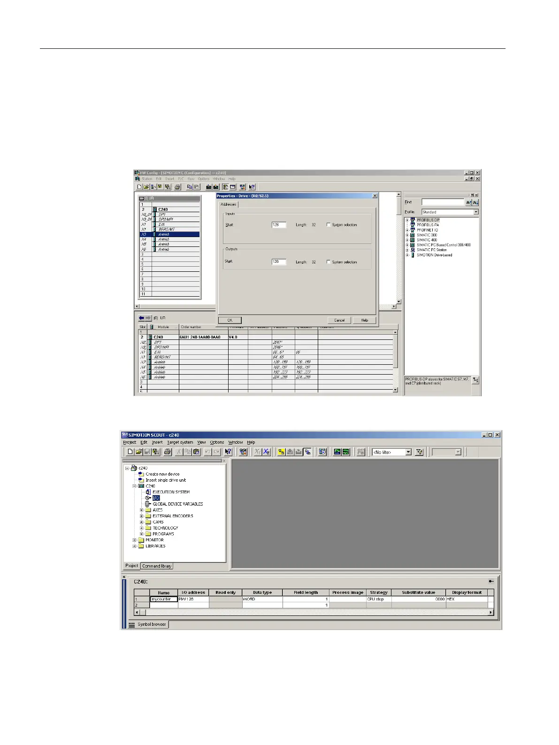
Task: Select BERO/MT row in UR rack
Action: click(170, 229)
